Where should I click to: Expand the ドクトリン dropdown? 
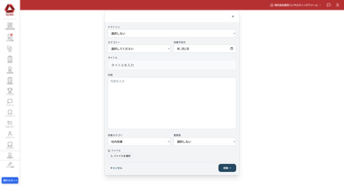click(x=172, y=33)
